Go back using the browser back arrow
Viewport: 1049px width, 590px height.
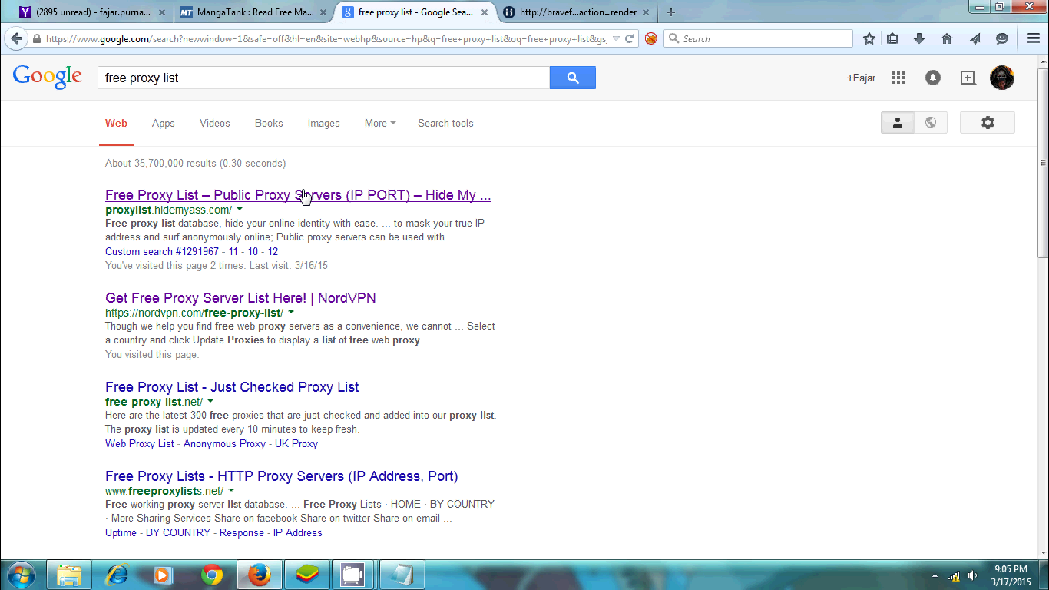tap(16, 38)
